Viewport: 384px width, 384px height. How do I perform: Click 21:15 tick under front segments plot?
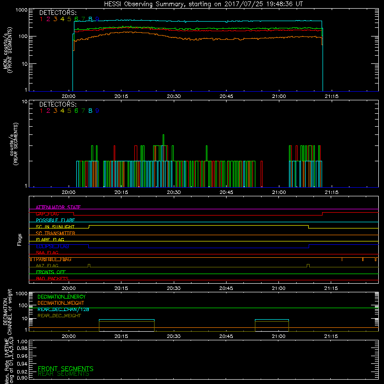(331, 96)
